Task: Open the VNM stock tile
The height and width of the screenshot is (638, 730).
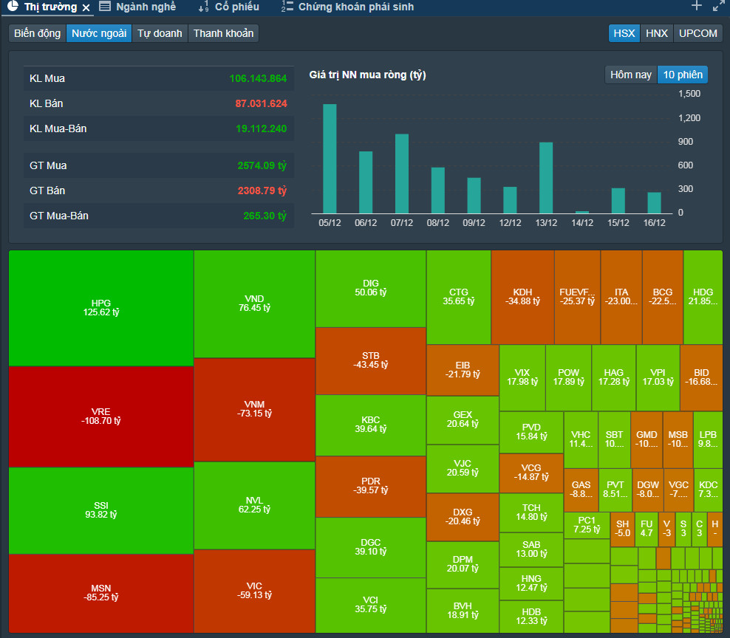Action: [x=254, y=410]
